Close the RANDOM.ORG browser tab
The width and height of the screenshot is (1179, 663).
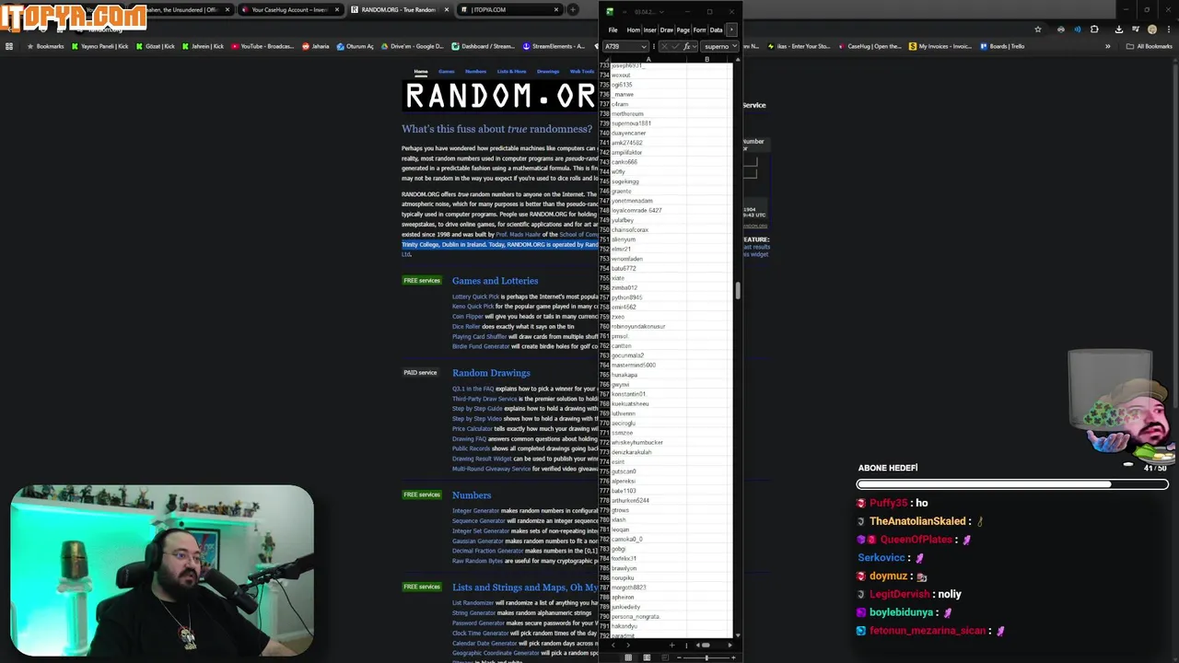[x=446, y=9]
